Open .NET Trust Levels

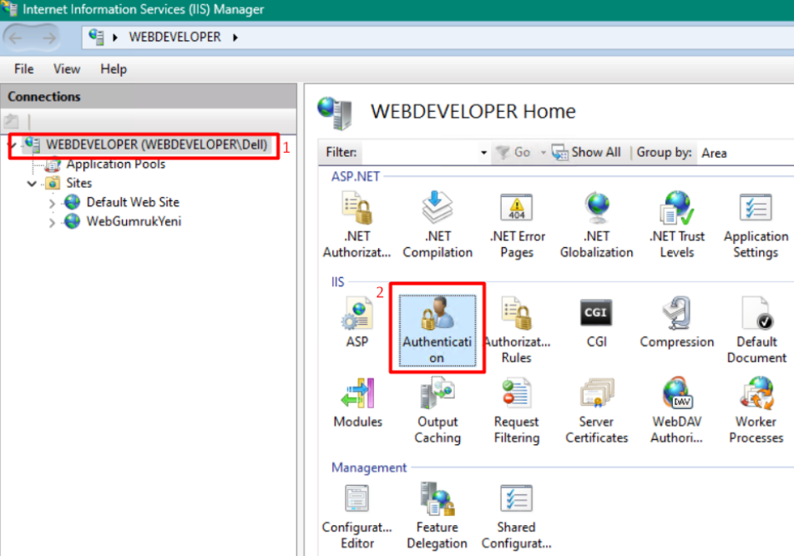coord(677,225)
